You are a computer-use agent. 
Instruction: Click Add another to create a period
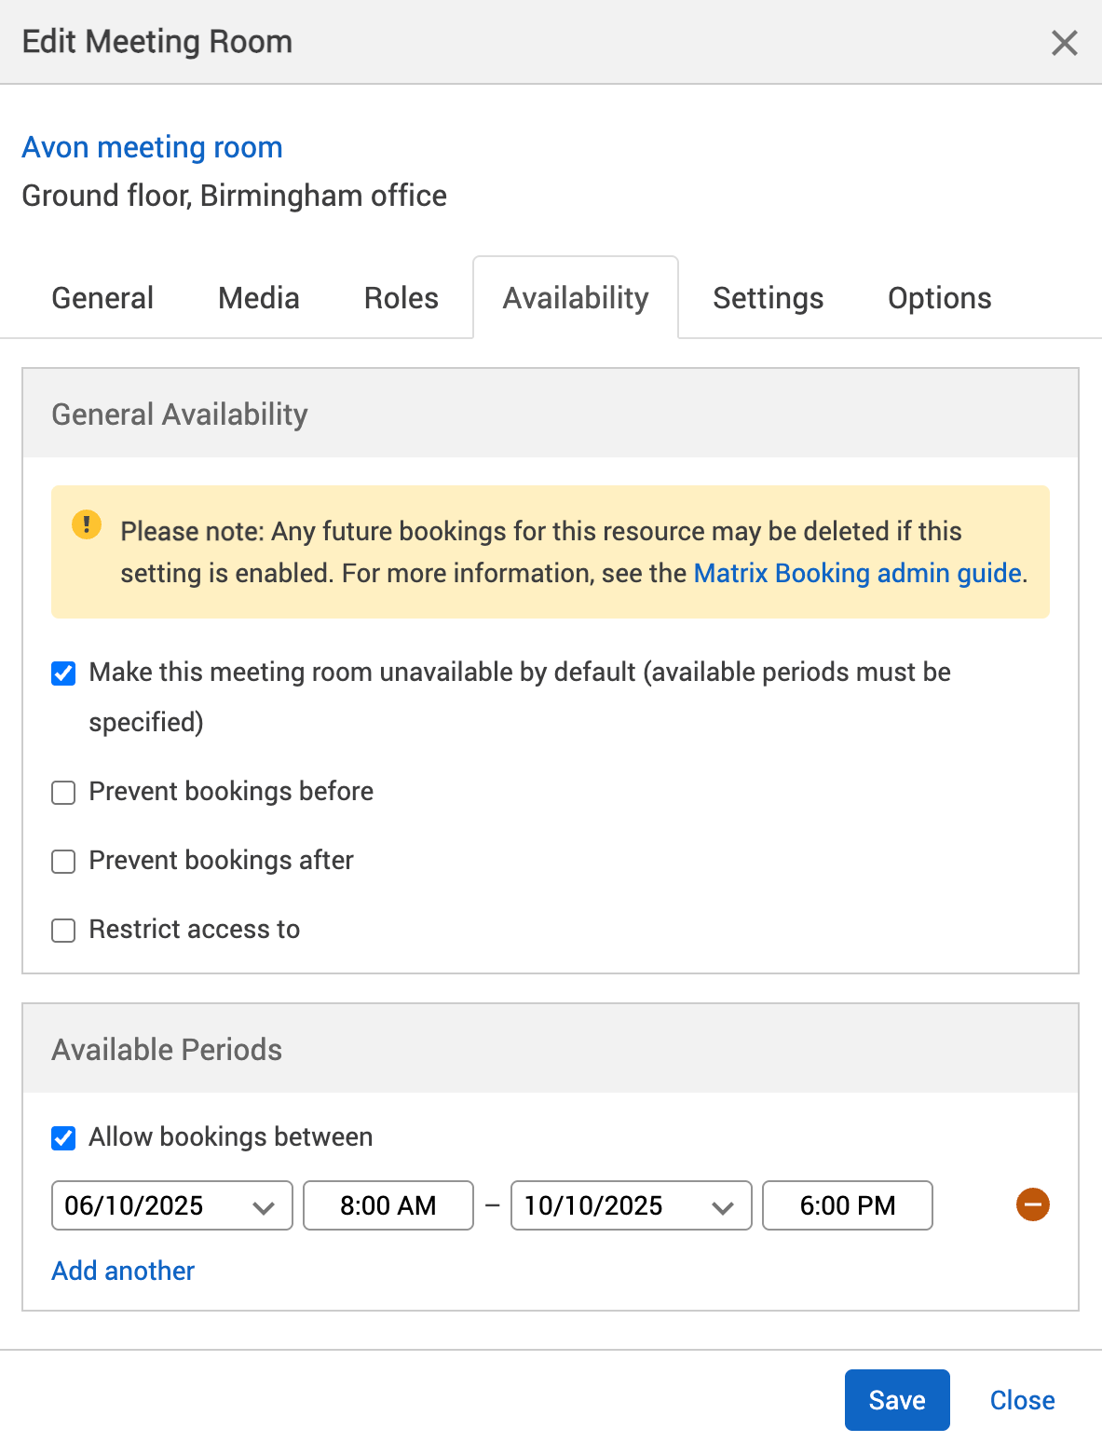pyautogui.click(x=122, y=1271)
